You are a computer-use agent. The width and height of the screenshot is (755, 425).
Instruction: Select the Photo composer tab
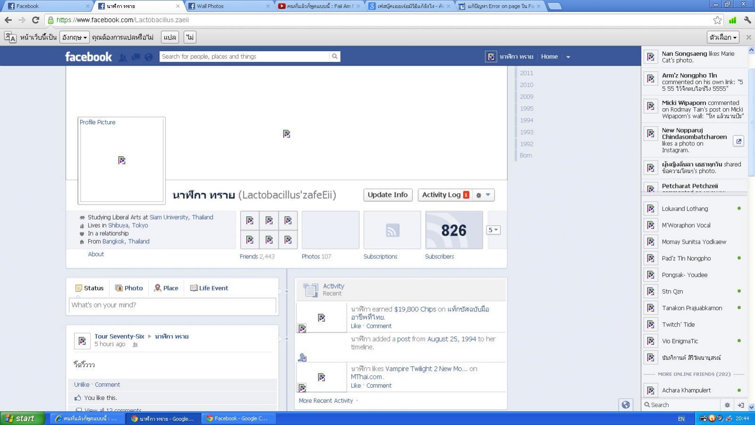pyautogui.click(x=129, y=288)
